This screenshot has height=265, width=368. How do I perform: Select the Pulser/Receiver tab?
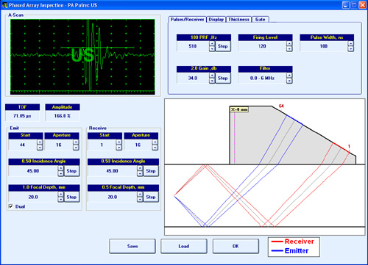click(x=188, y=20)
